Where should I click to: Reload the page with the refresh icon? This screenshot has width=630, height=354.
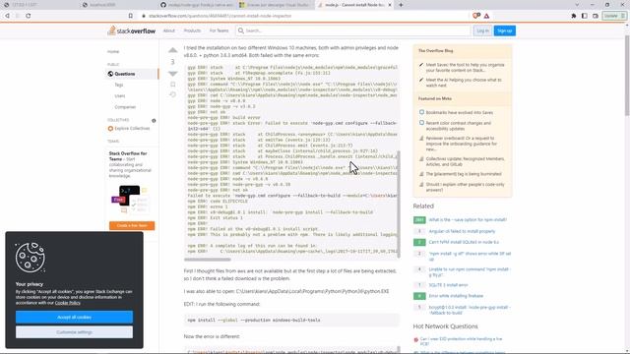click(29, 16)
